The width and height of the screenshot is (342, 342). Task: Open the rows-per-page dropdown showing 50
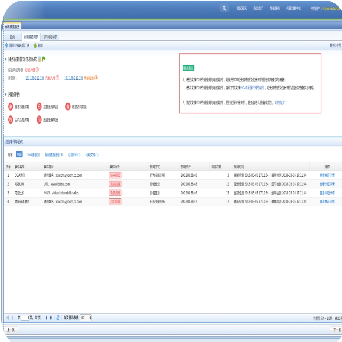click(85, 318)
